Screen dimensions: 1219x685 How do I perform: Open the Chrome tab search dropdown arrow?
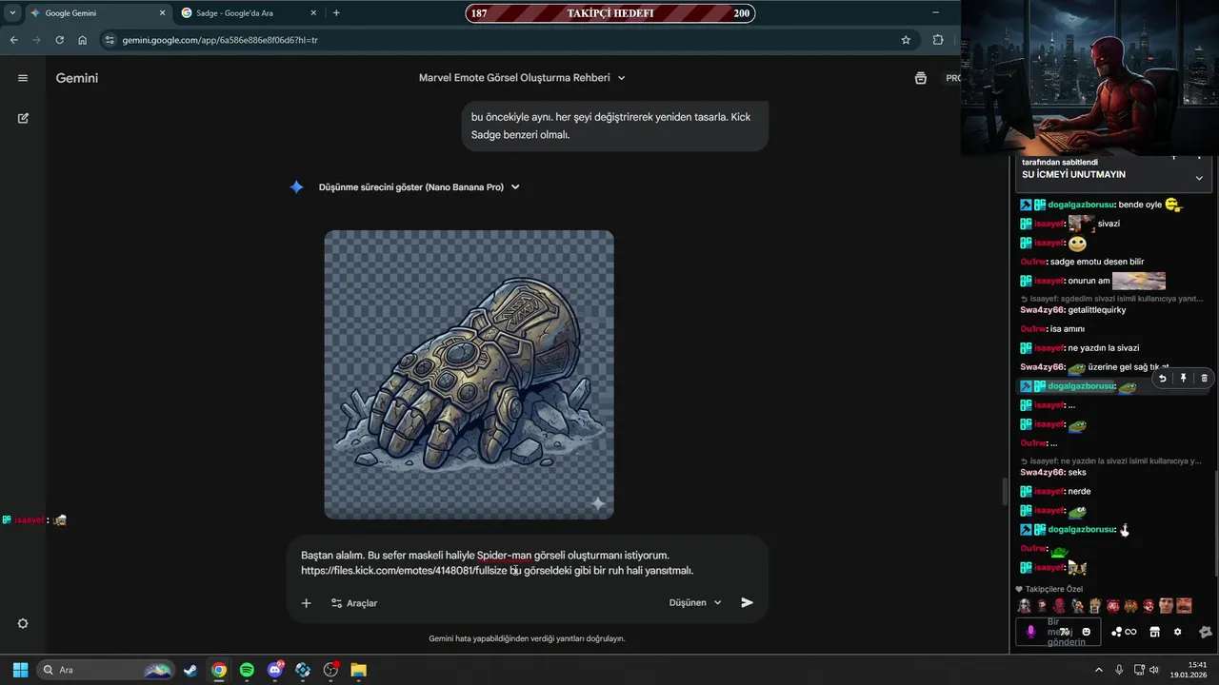pyautogui.click(x=12, y=13)
